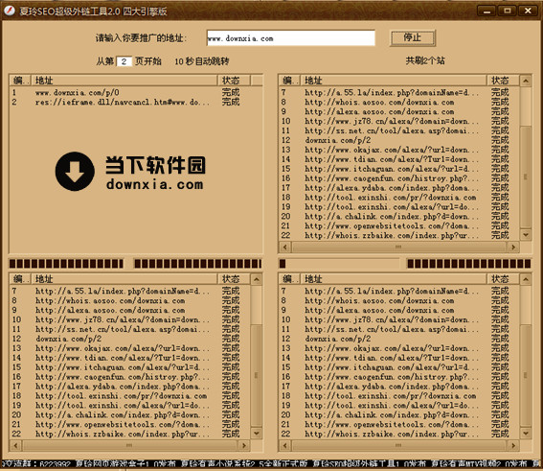Select row 18 tool.exinshi.com/pr in top-right list
Screen dimensions: 543x471
pyautogui.click(x=398, y=198)
